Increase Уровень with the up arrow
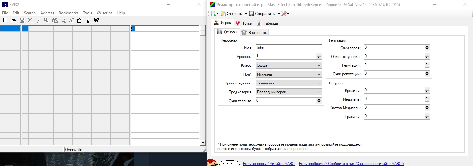The width and height of the screenshot is (473, 166). [x=319, y=55]
